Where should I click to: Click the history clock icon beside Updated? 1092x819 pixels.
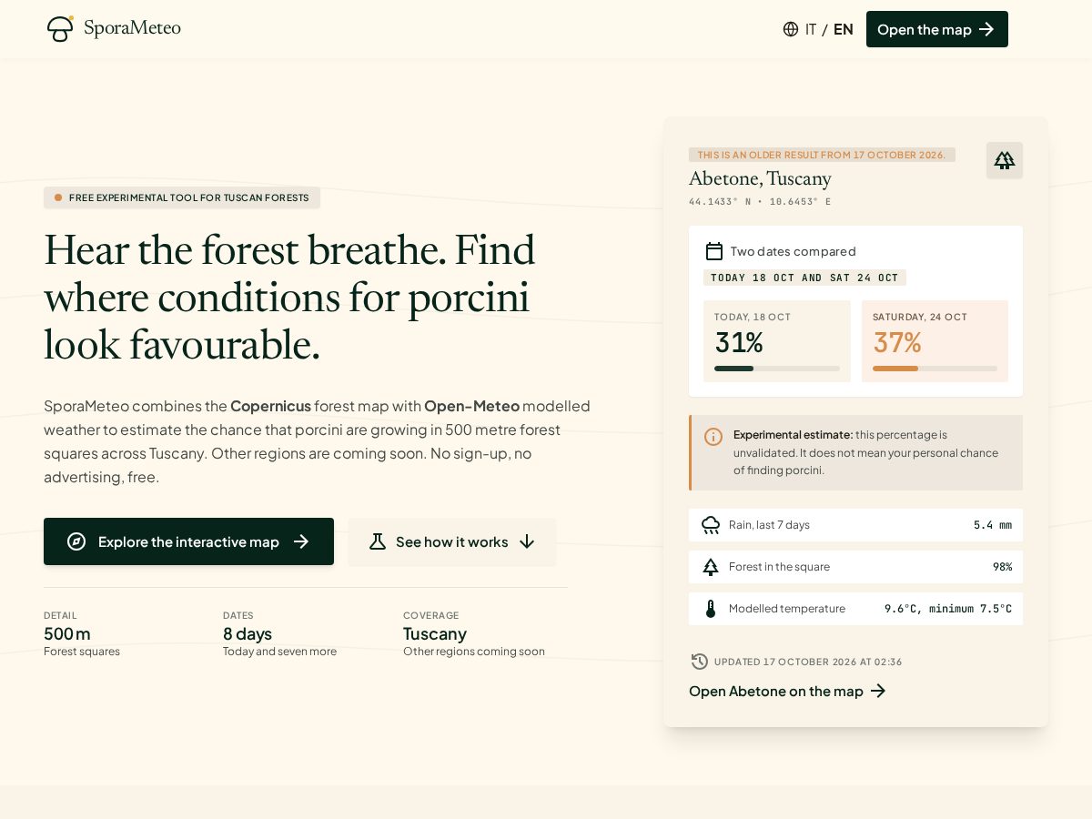click(699, 662)
